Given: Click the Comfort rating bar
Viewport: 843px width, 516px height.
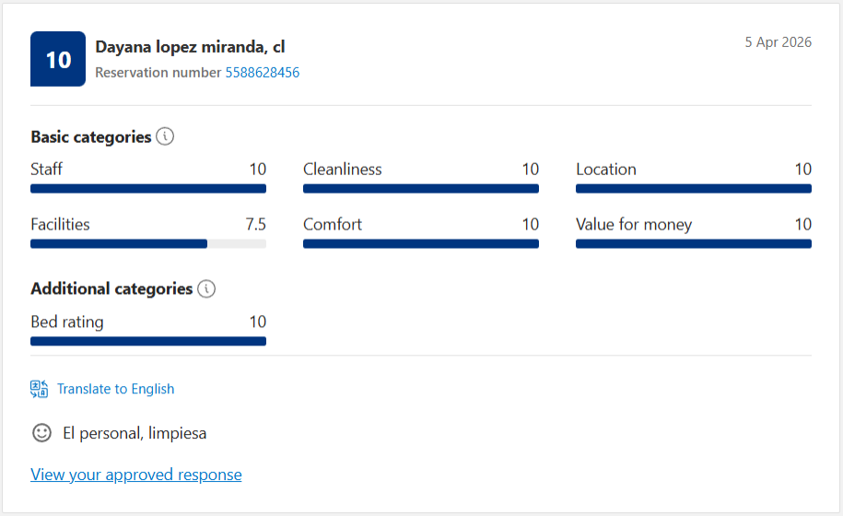Looking at the screenshot, I should (x=421, y=244).
